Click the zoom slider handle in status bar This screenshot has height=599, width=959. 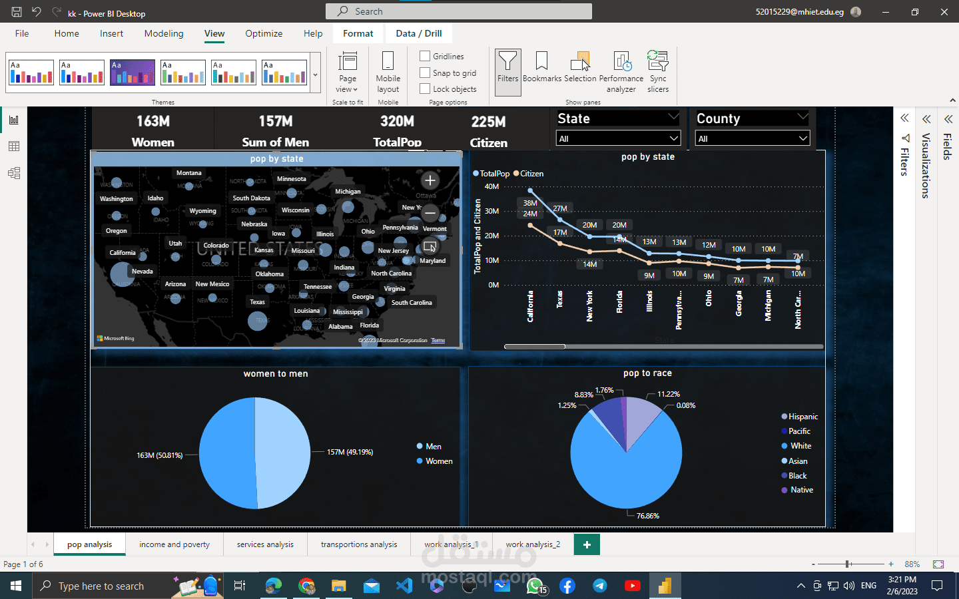coord(848,564)
